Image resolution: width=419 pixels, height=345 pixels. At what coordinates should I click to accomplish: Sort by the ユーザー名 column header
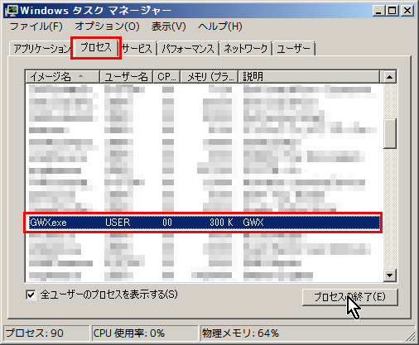126,77
